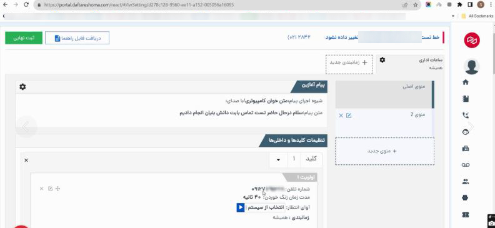Click the move handle of اولویت 1
This screenshot has width=495, height=228.
(x=57, y=189)
